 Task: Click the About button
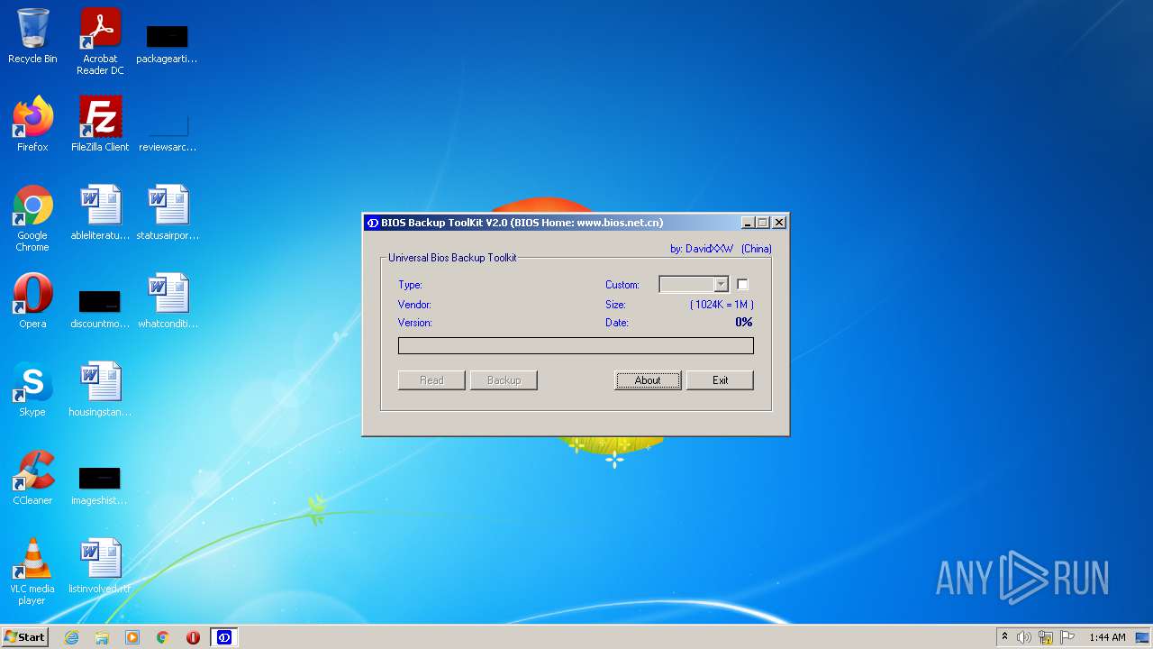[x=648, y=380]
